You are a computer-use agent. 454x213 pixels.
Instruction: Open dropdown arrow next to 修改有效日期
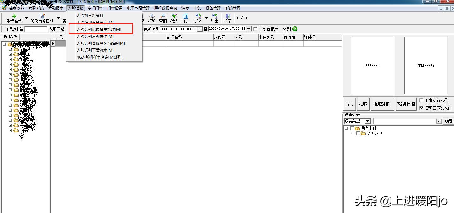58,18
